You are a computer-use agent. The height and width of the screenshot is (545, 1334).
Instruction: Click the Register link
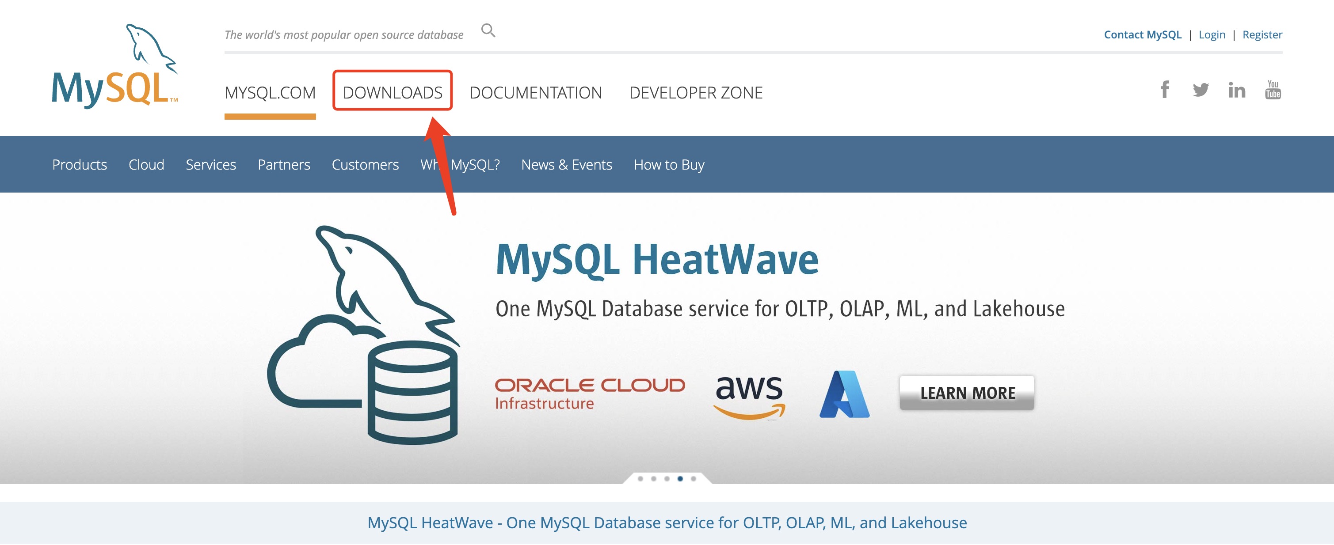point(1262,35)
